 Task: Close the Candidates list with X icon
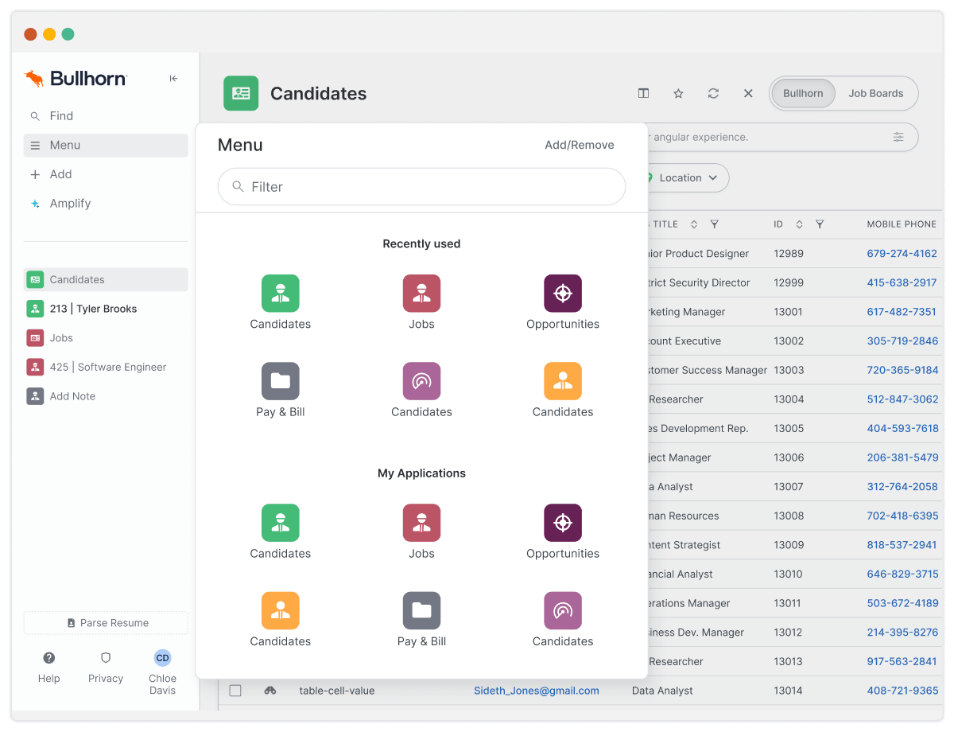point(748,93)
